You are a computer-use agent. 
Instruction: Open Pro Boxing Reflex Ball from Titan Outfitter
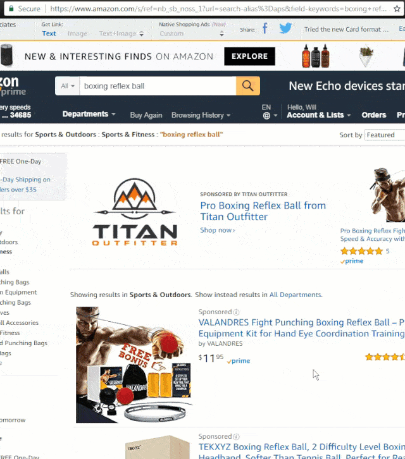tap(263, 211)
